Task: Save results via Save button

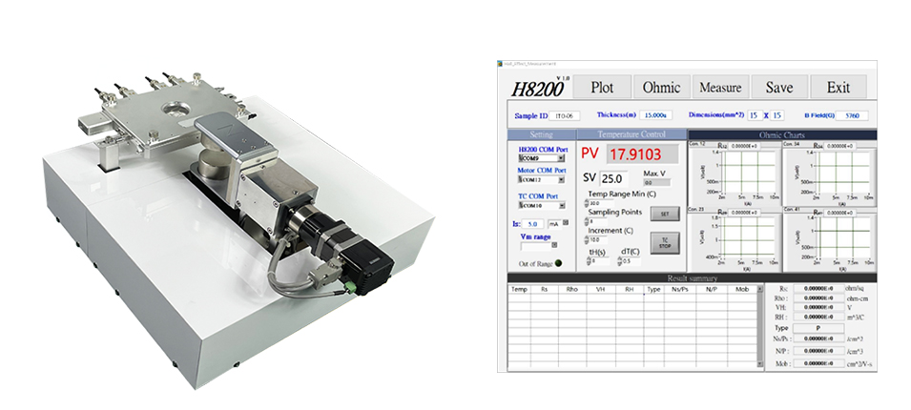Action: (779, 87)
